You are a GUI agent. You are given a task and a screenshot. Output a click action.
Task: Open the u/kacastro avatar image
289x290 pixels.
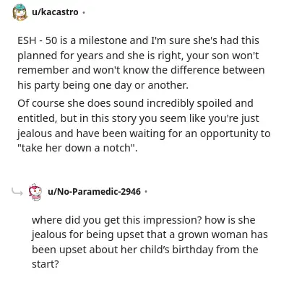[x=20, y=12]
